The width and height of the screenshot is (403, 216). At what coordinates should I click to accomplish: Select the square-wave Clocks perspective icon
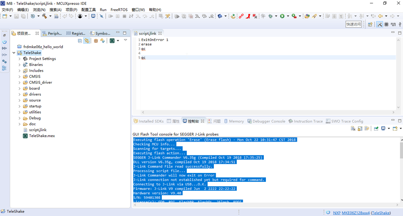coord(393,25)
